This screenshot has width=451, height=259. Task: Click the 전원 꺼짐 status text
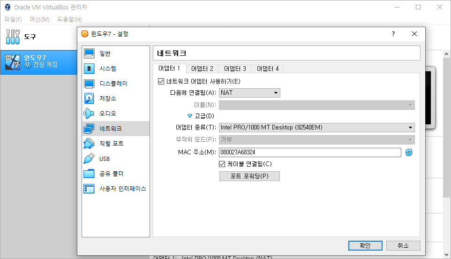[45, 65]
